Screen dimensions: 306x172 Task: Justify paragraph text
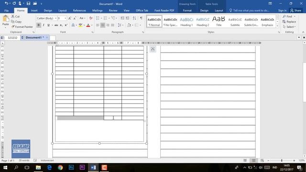pos(113,25)
